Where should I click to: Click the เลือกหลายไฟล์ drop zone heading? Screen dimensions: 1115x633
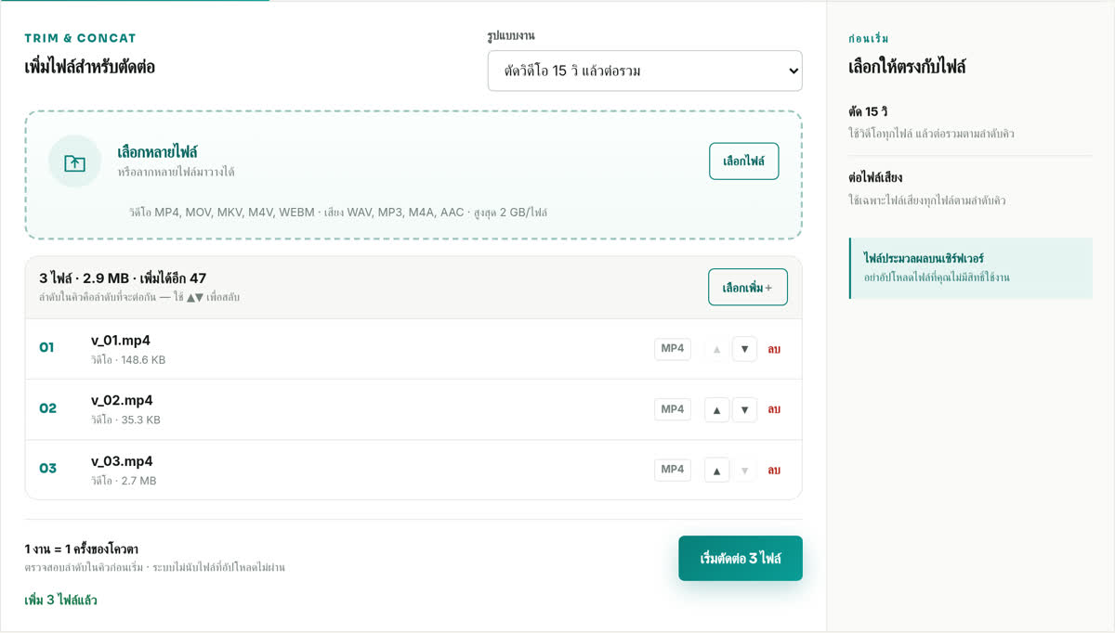pos(157,152)
